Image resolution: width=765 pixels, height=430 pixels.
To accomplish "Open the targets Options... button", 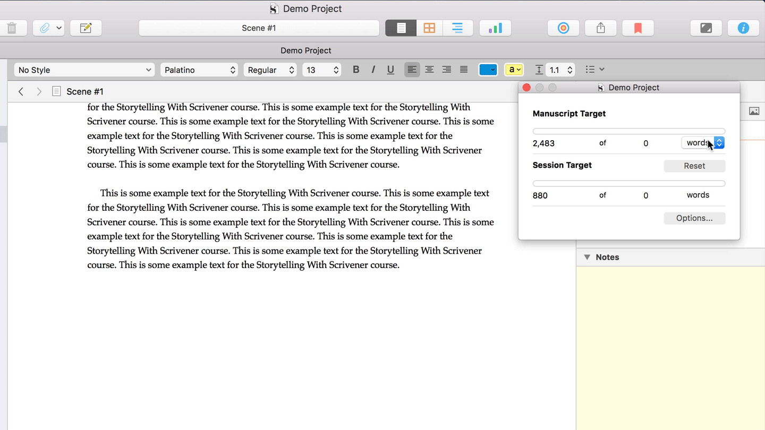I will (x=694, y=218).
